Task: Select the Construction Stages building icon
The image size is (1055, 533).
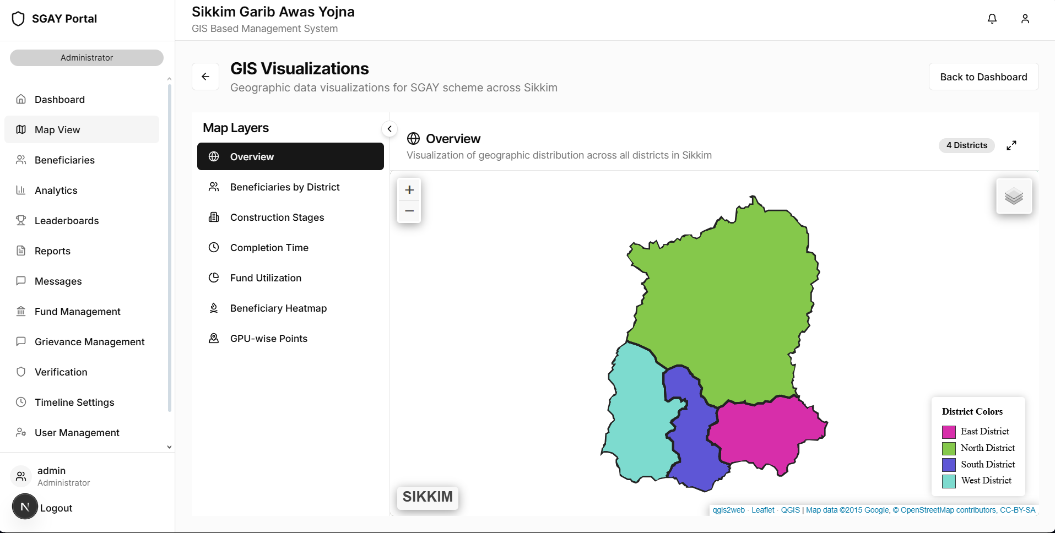Action: (x=214, y=217)
